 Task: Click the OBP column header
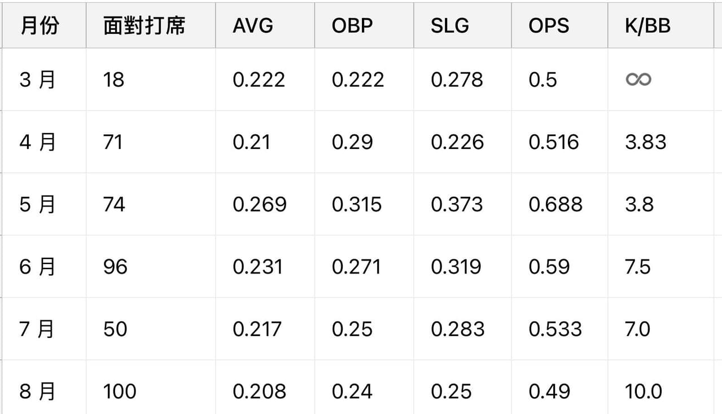[x=364, y=26]
